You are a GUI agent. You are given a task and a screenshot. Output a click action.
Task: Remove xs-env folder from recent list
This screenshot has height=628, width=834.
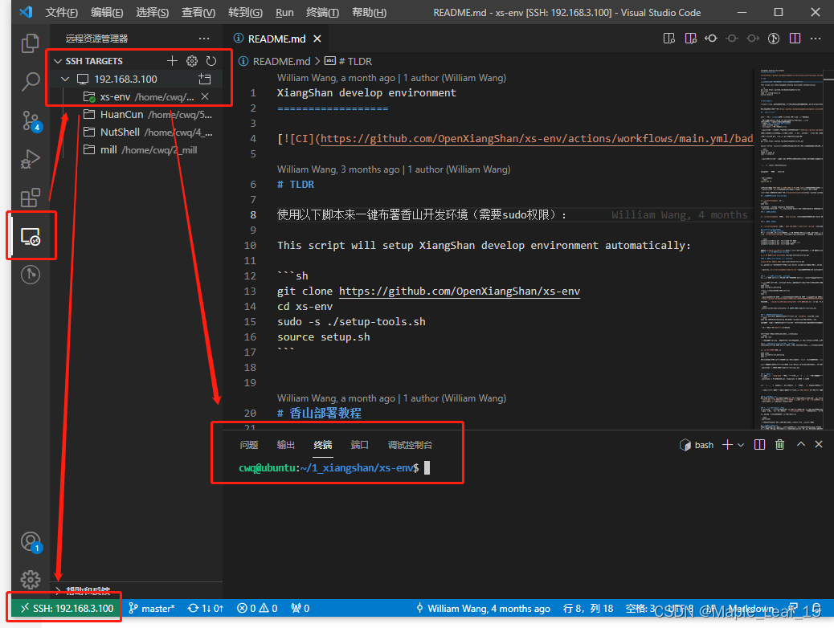click(x=205, y=96)
